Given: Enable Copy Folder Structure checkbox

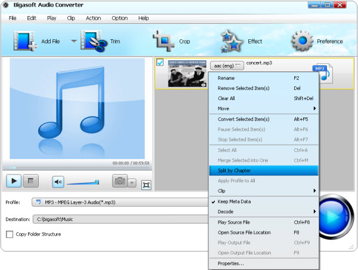Looking at the screenshot, I should click(x=10, y=234).
